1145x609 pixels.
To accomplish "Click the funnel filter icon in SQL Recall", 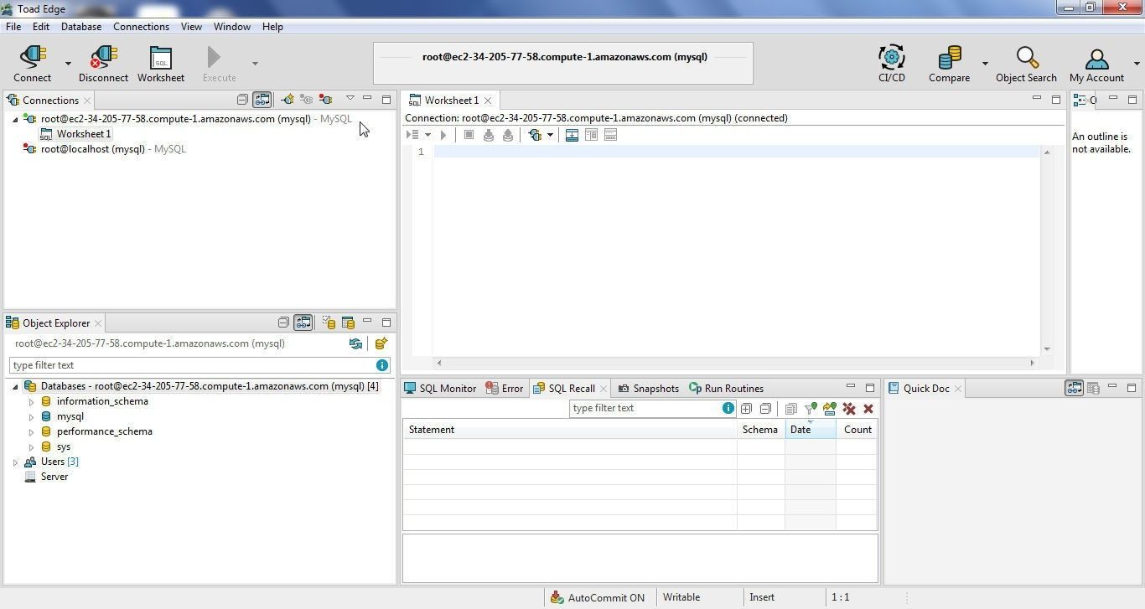I will (x=811, y=409).
